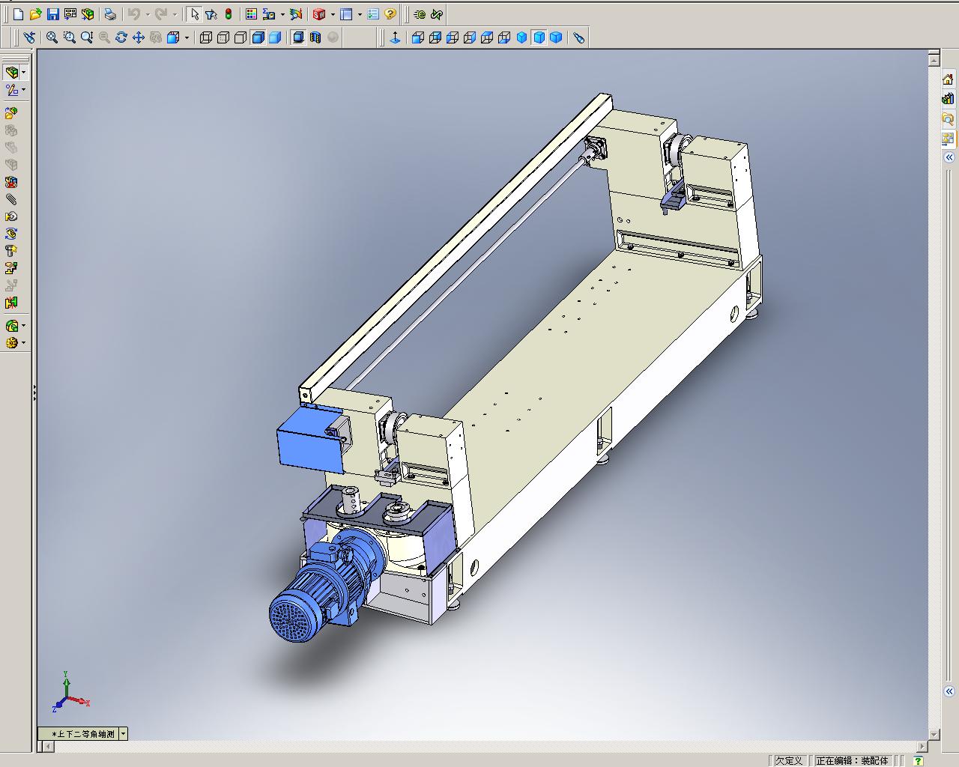Toggle Hidden Lines Removed display
The width and height of the screenshot is (959, 767).
tap(240, 37)
